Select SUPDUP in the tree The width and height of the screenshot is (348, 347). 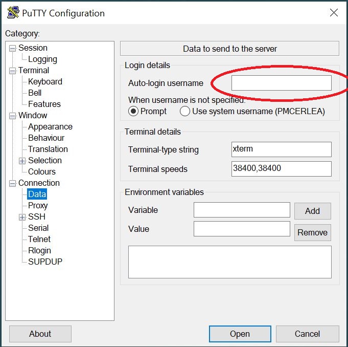[x=45, y=262]
